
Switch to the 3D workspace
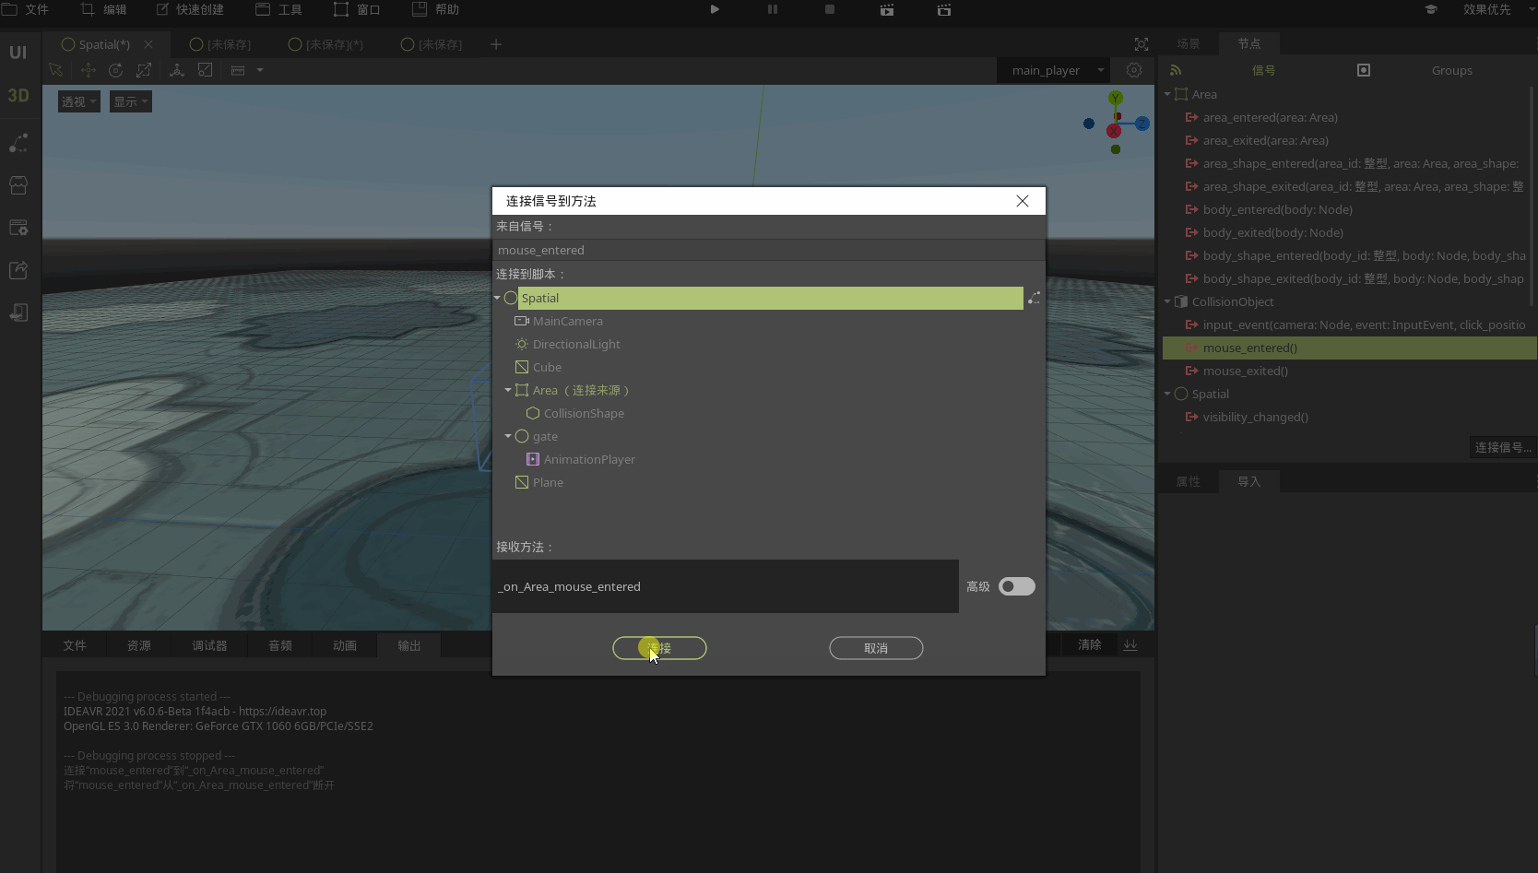tap(18, 96)
